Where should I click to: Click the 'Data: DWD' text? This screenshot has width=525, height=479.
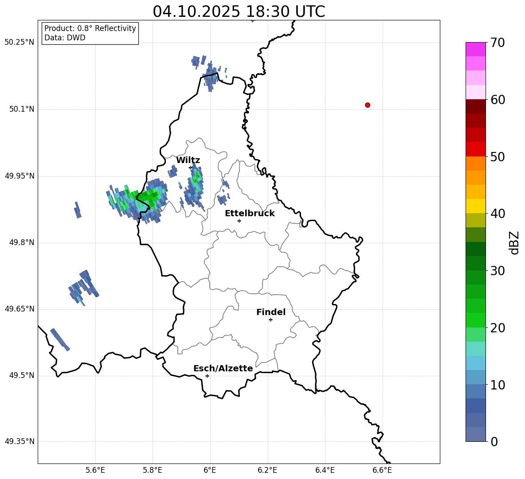point(65,38)
